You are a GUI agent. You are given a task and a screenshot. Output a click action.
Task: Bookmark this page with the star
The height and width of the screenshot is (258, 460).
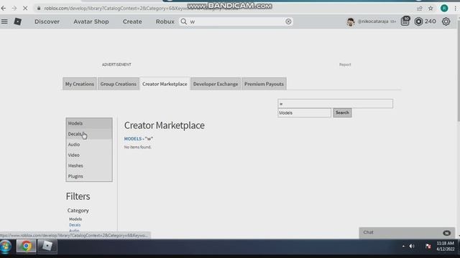431,8
